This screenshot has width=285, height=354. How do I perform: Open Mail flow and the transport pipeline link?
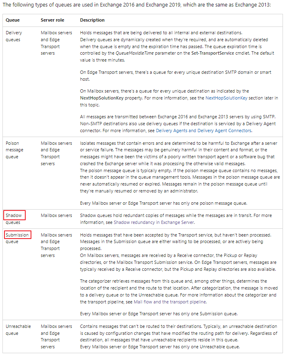click(170, 302)
